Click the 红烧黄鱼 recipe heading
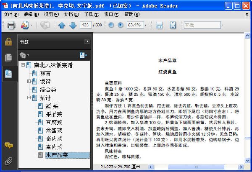 click(x=168, y=72)
